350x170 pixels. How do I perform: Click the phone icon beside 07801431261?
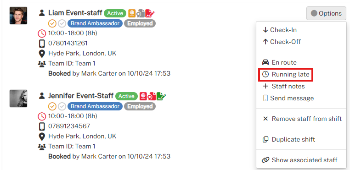(42, 43)
